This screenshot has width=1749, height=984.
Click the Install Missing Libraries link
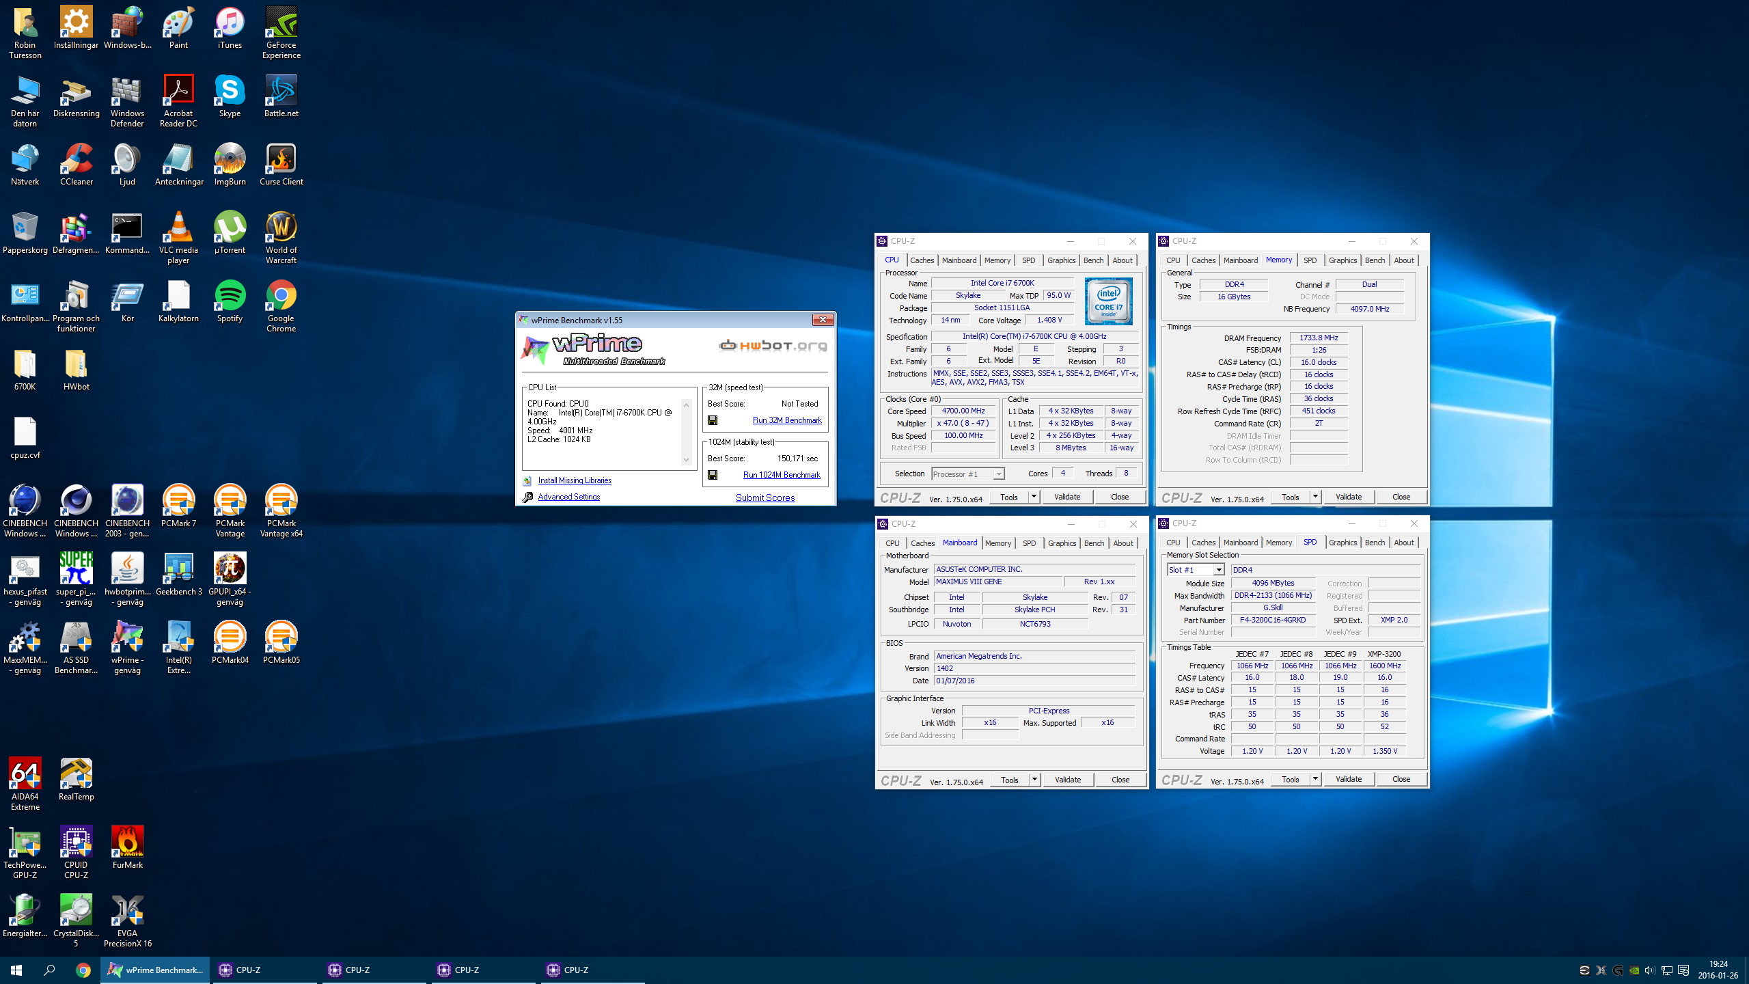(x=575, y=480)
